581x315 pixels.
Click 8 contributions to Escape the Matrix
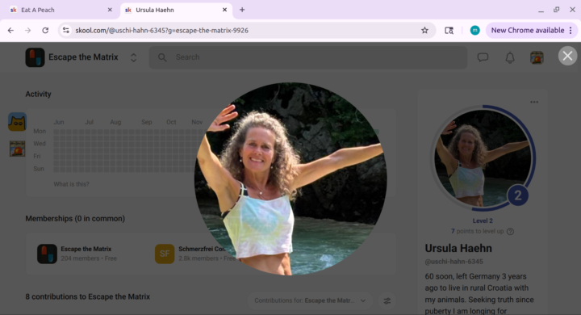tap(88, 296)
